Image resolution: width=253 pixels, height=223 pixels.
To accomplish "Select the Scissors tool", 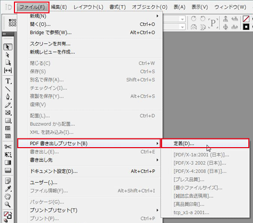I will point(8,147).
